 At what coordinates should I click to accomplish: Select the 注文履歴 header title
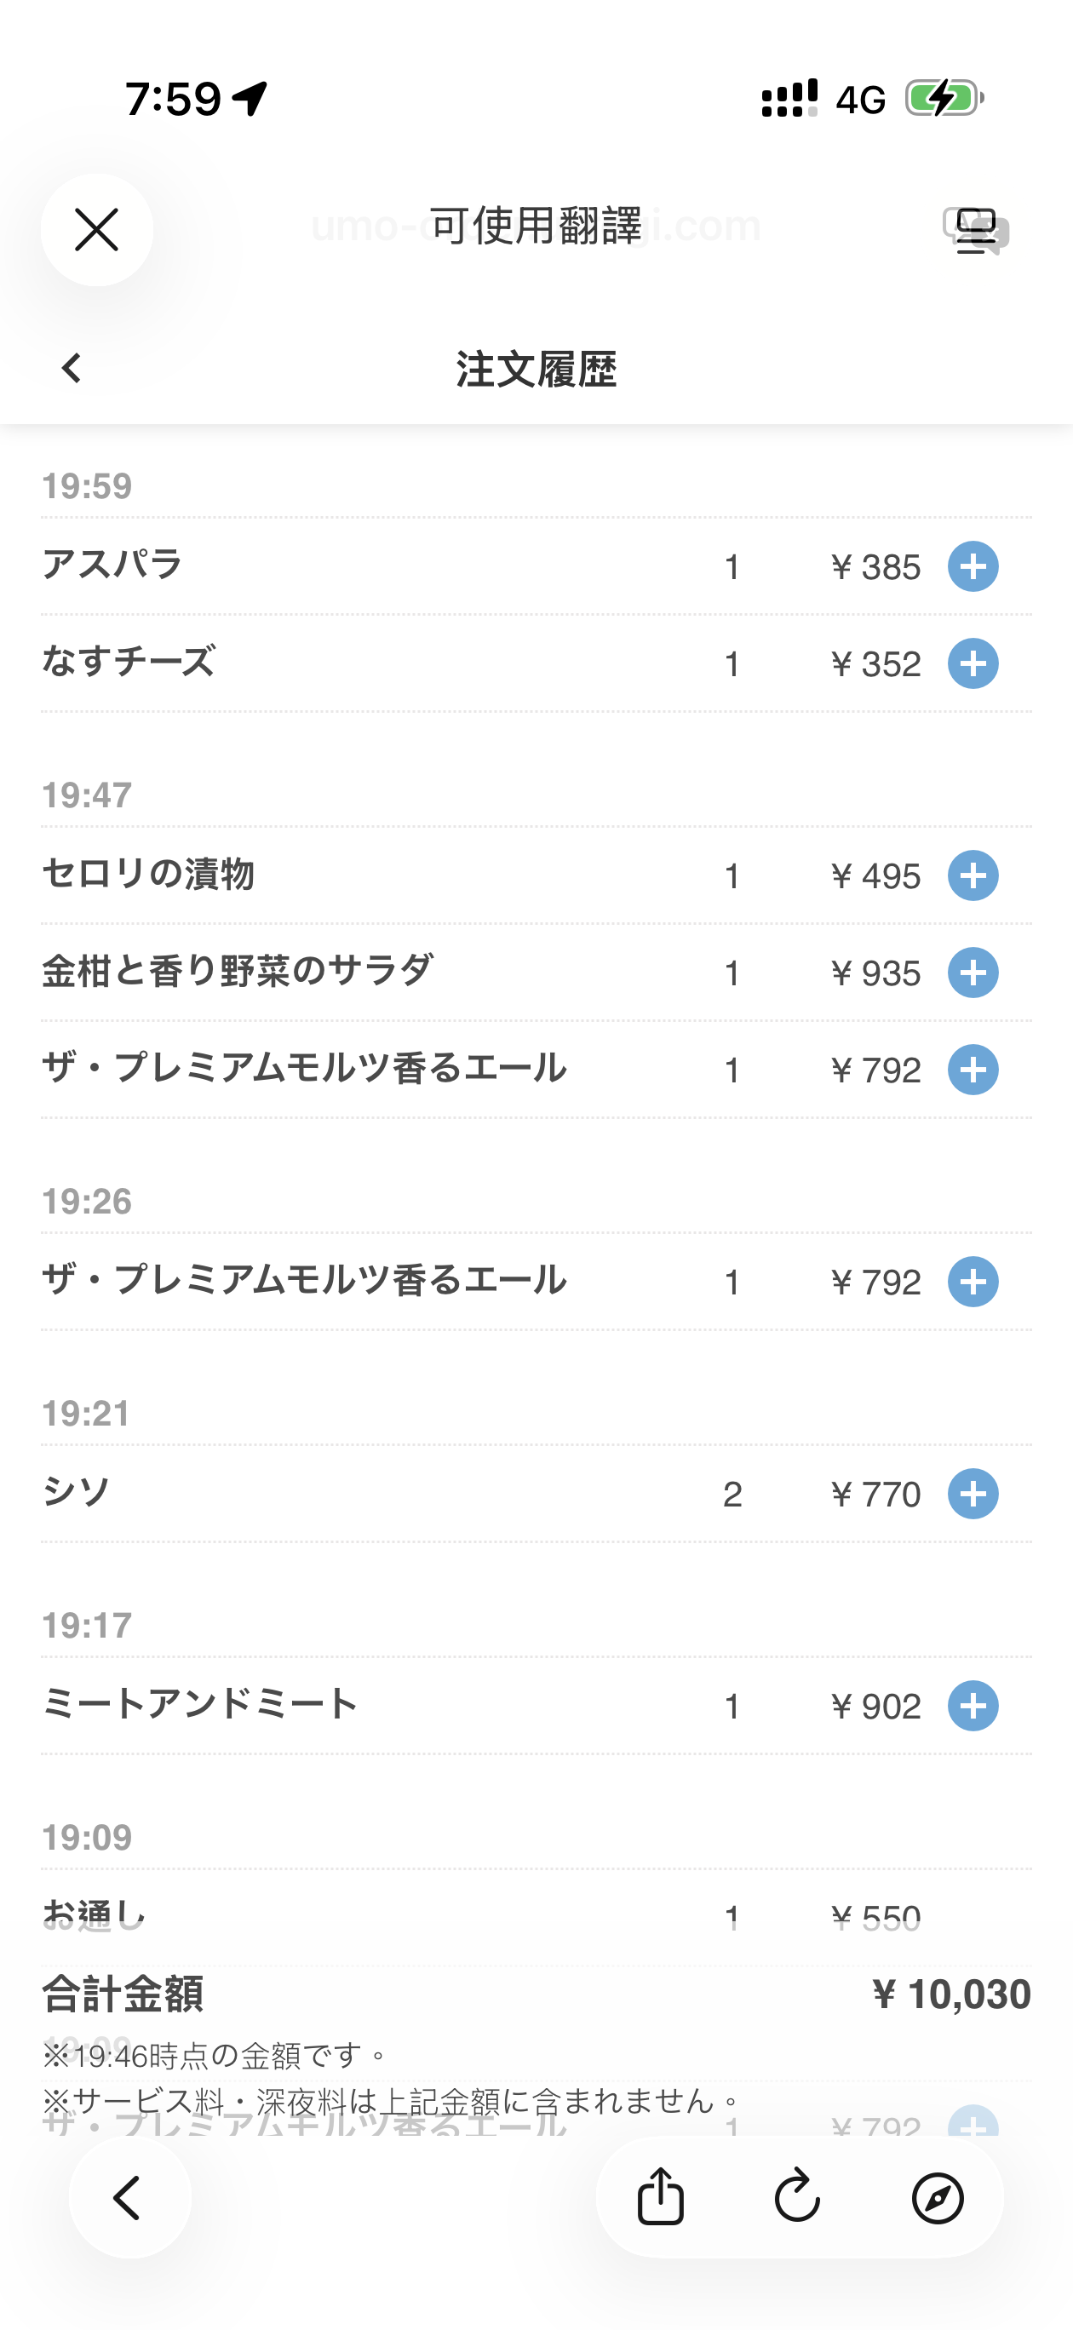(x=536, y=369)
